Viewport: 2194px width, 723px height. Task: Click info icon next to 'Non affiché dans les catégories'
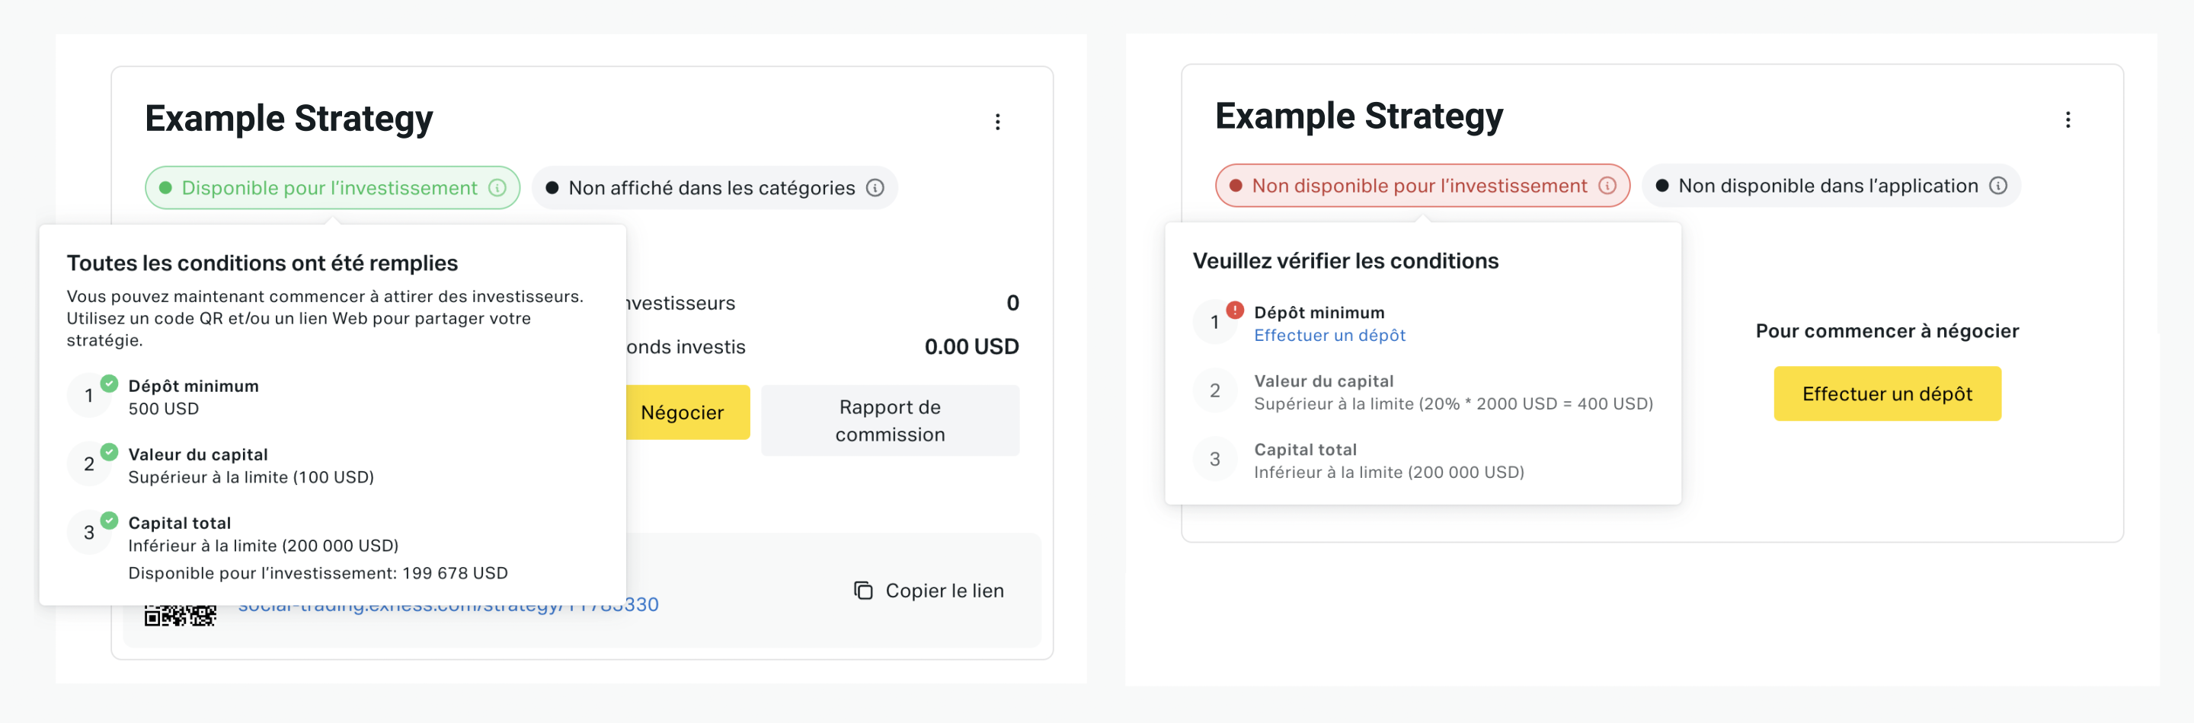[x=875, y=188]
